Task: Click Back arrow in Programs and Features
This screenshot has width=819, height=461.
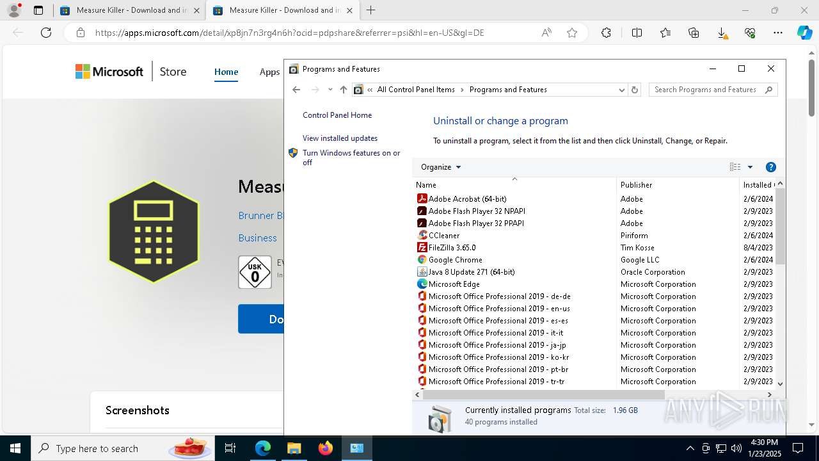Action: coord(296,90)
